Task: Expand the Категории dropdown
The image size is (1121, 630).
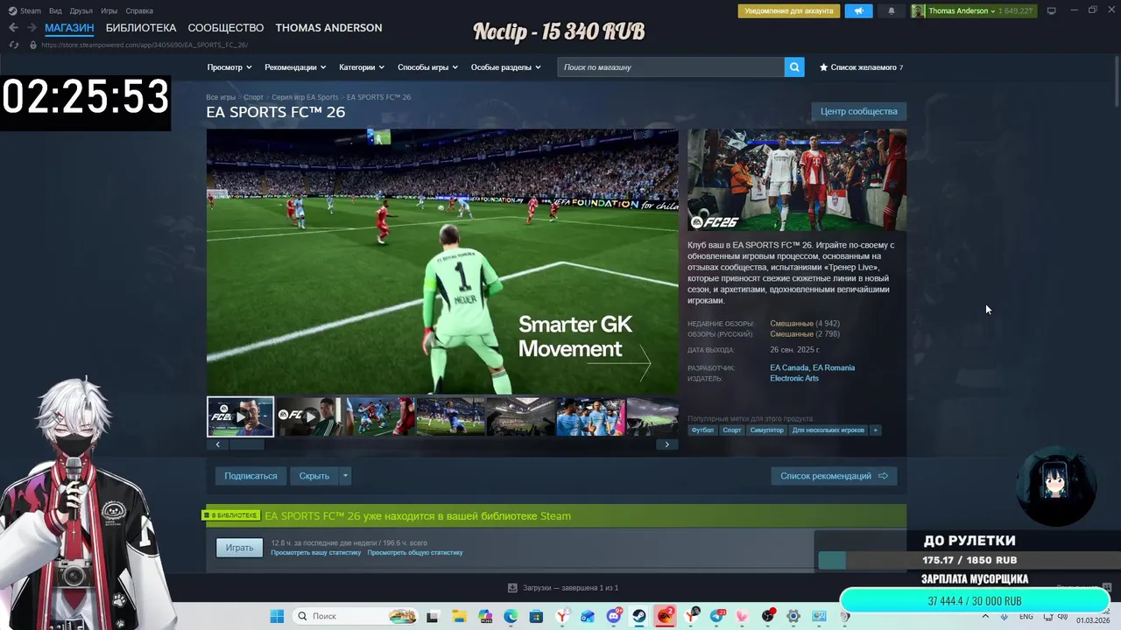Action: pyautogui.click(x=362, y=67)
